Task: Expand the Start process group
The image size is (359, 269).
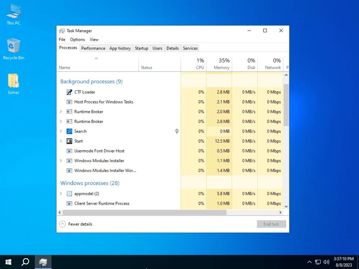Action: point(61,141)
